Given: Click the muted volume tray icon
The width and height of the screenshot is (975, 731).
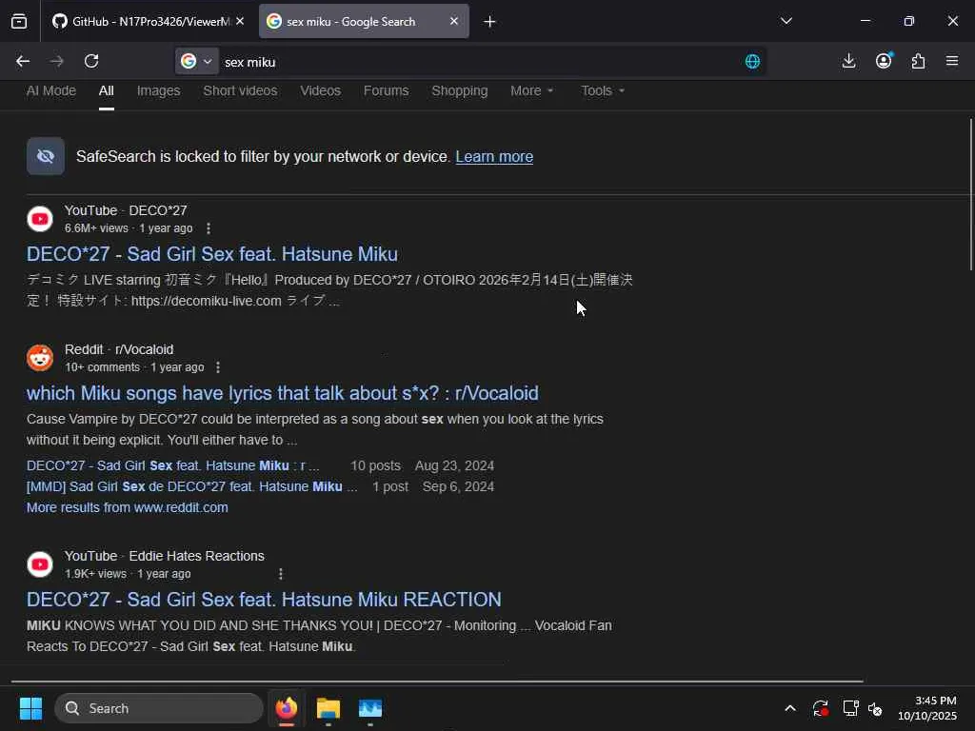Looking at the screenshot, I should [876, 708].
